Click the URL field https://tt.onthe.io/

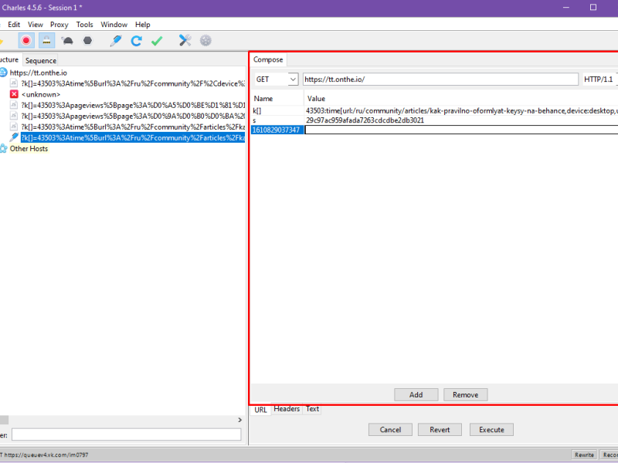pyautogui.click(x=440, y=79)
